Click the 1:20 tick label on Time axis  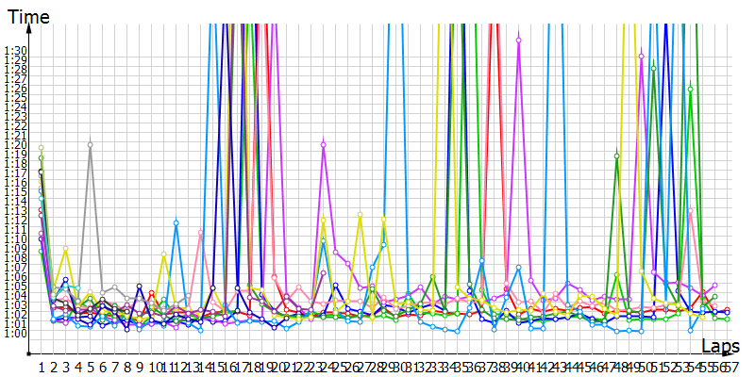click(x=16, y=145)
